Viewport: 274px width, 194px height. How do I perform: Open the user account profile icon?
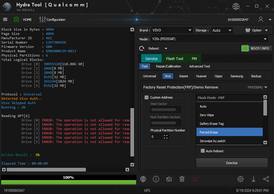pyautogui.click(x=260, y=19)
